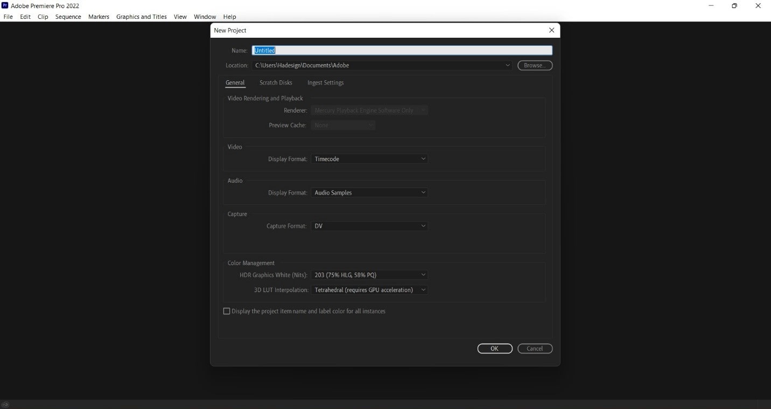Viewport: 771px width, 409px height.
Task: Click the Adobe Premiere Pro app icon in title bar
Action: [x=5, y=6]
